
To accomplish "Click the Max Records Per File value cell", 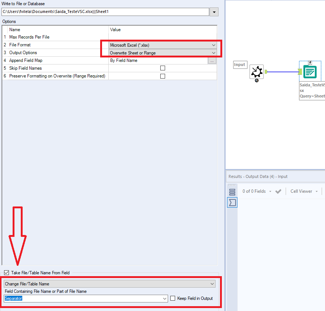I will click(x=163, y=37).
